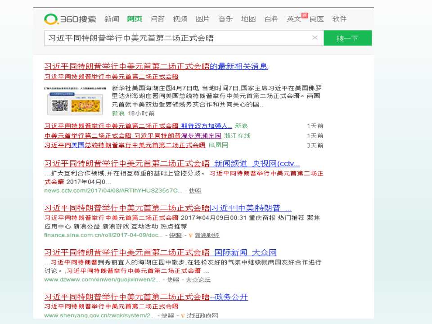Image resolution: width=432 pixels, height=324 pixels.
Task: Click the V badge next to 新浪财经
Action: pyautogui.click(x=190, y=235)
